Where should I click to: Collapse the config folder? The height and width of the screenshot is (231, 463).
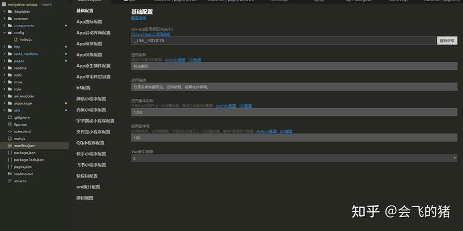[4, 33]
